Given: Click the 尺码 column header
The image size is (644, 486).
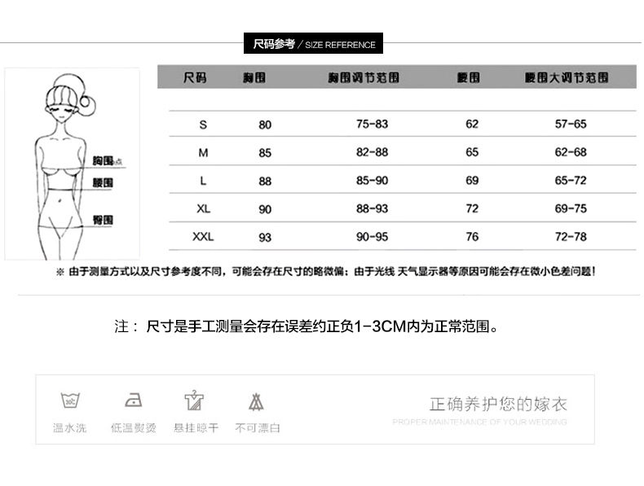Looking at the screenshot, I should tap(195, 77).
